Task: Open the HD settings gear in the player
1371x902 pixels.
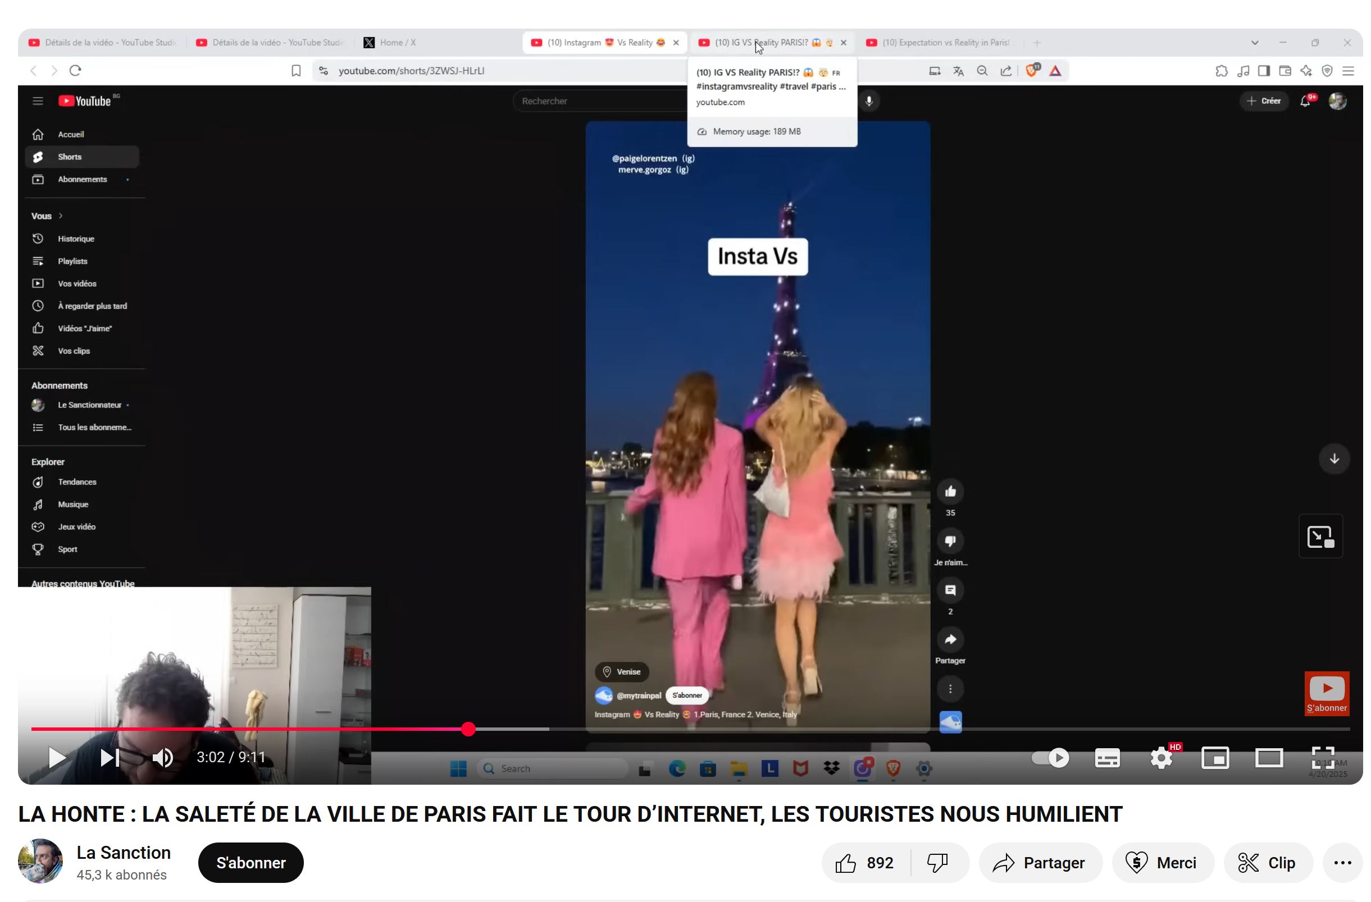Action: [1162, 758]
